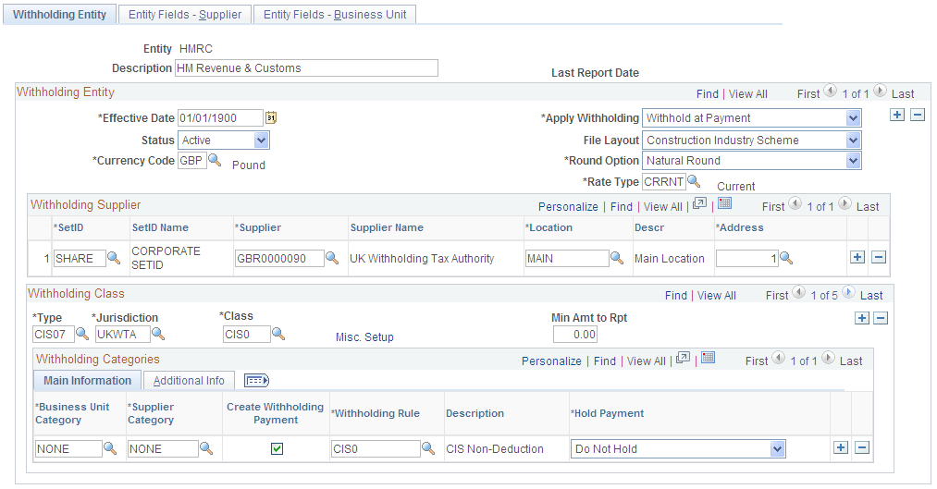Screen dimensions: 937x489
Task: Switch to Entity Fields - Supplier tab
Action: tap(185, 15)
